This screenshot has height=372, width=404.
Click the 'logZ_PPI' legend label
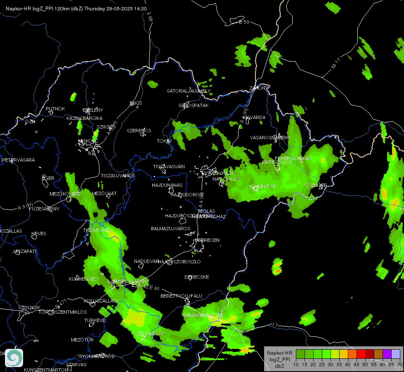280,359
